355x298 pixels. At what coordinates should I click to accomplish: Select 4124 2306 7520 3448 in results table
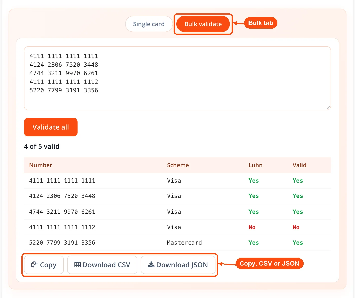tap(62, 196)
